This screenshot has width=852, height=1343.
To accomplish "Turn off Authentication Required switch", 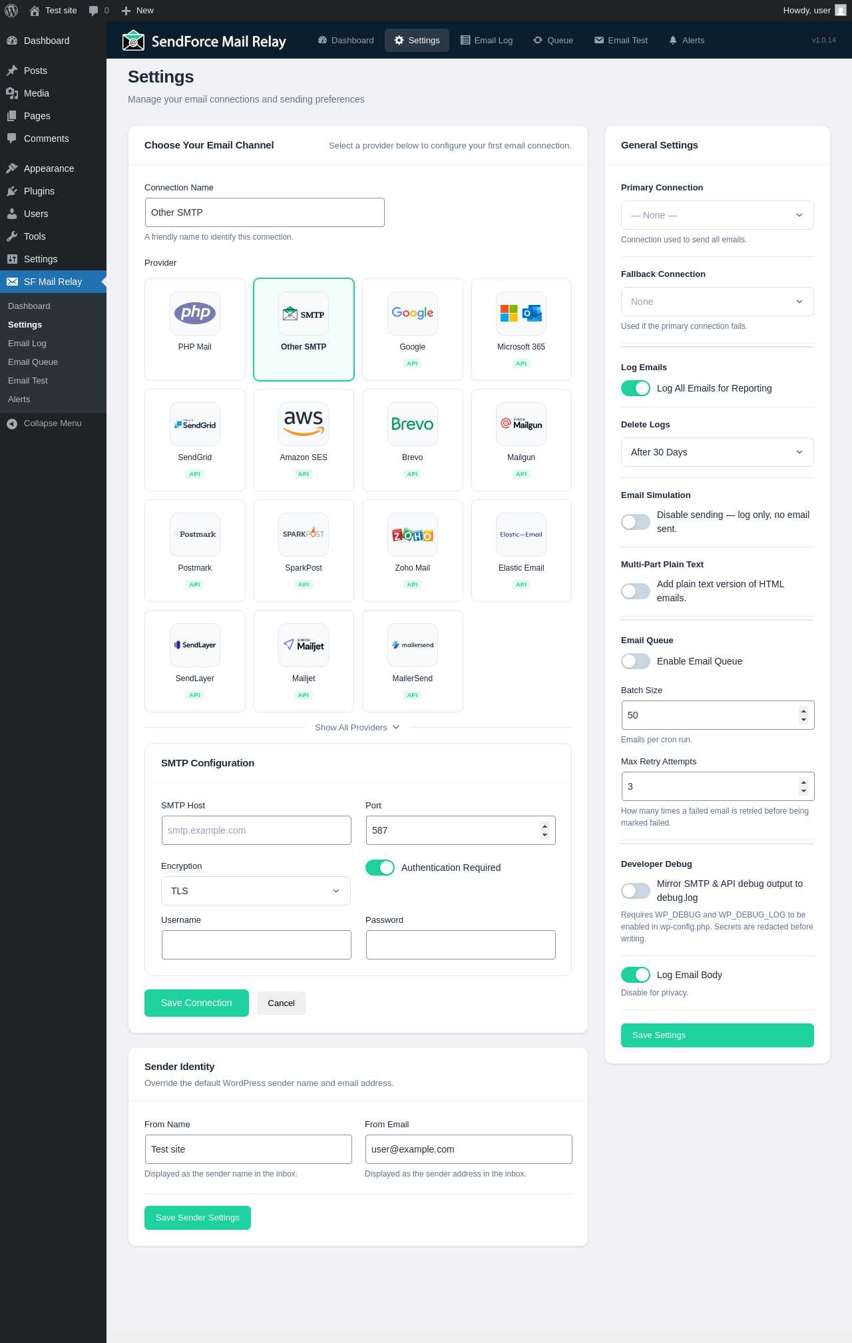I will (x=380, y=868).
